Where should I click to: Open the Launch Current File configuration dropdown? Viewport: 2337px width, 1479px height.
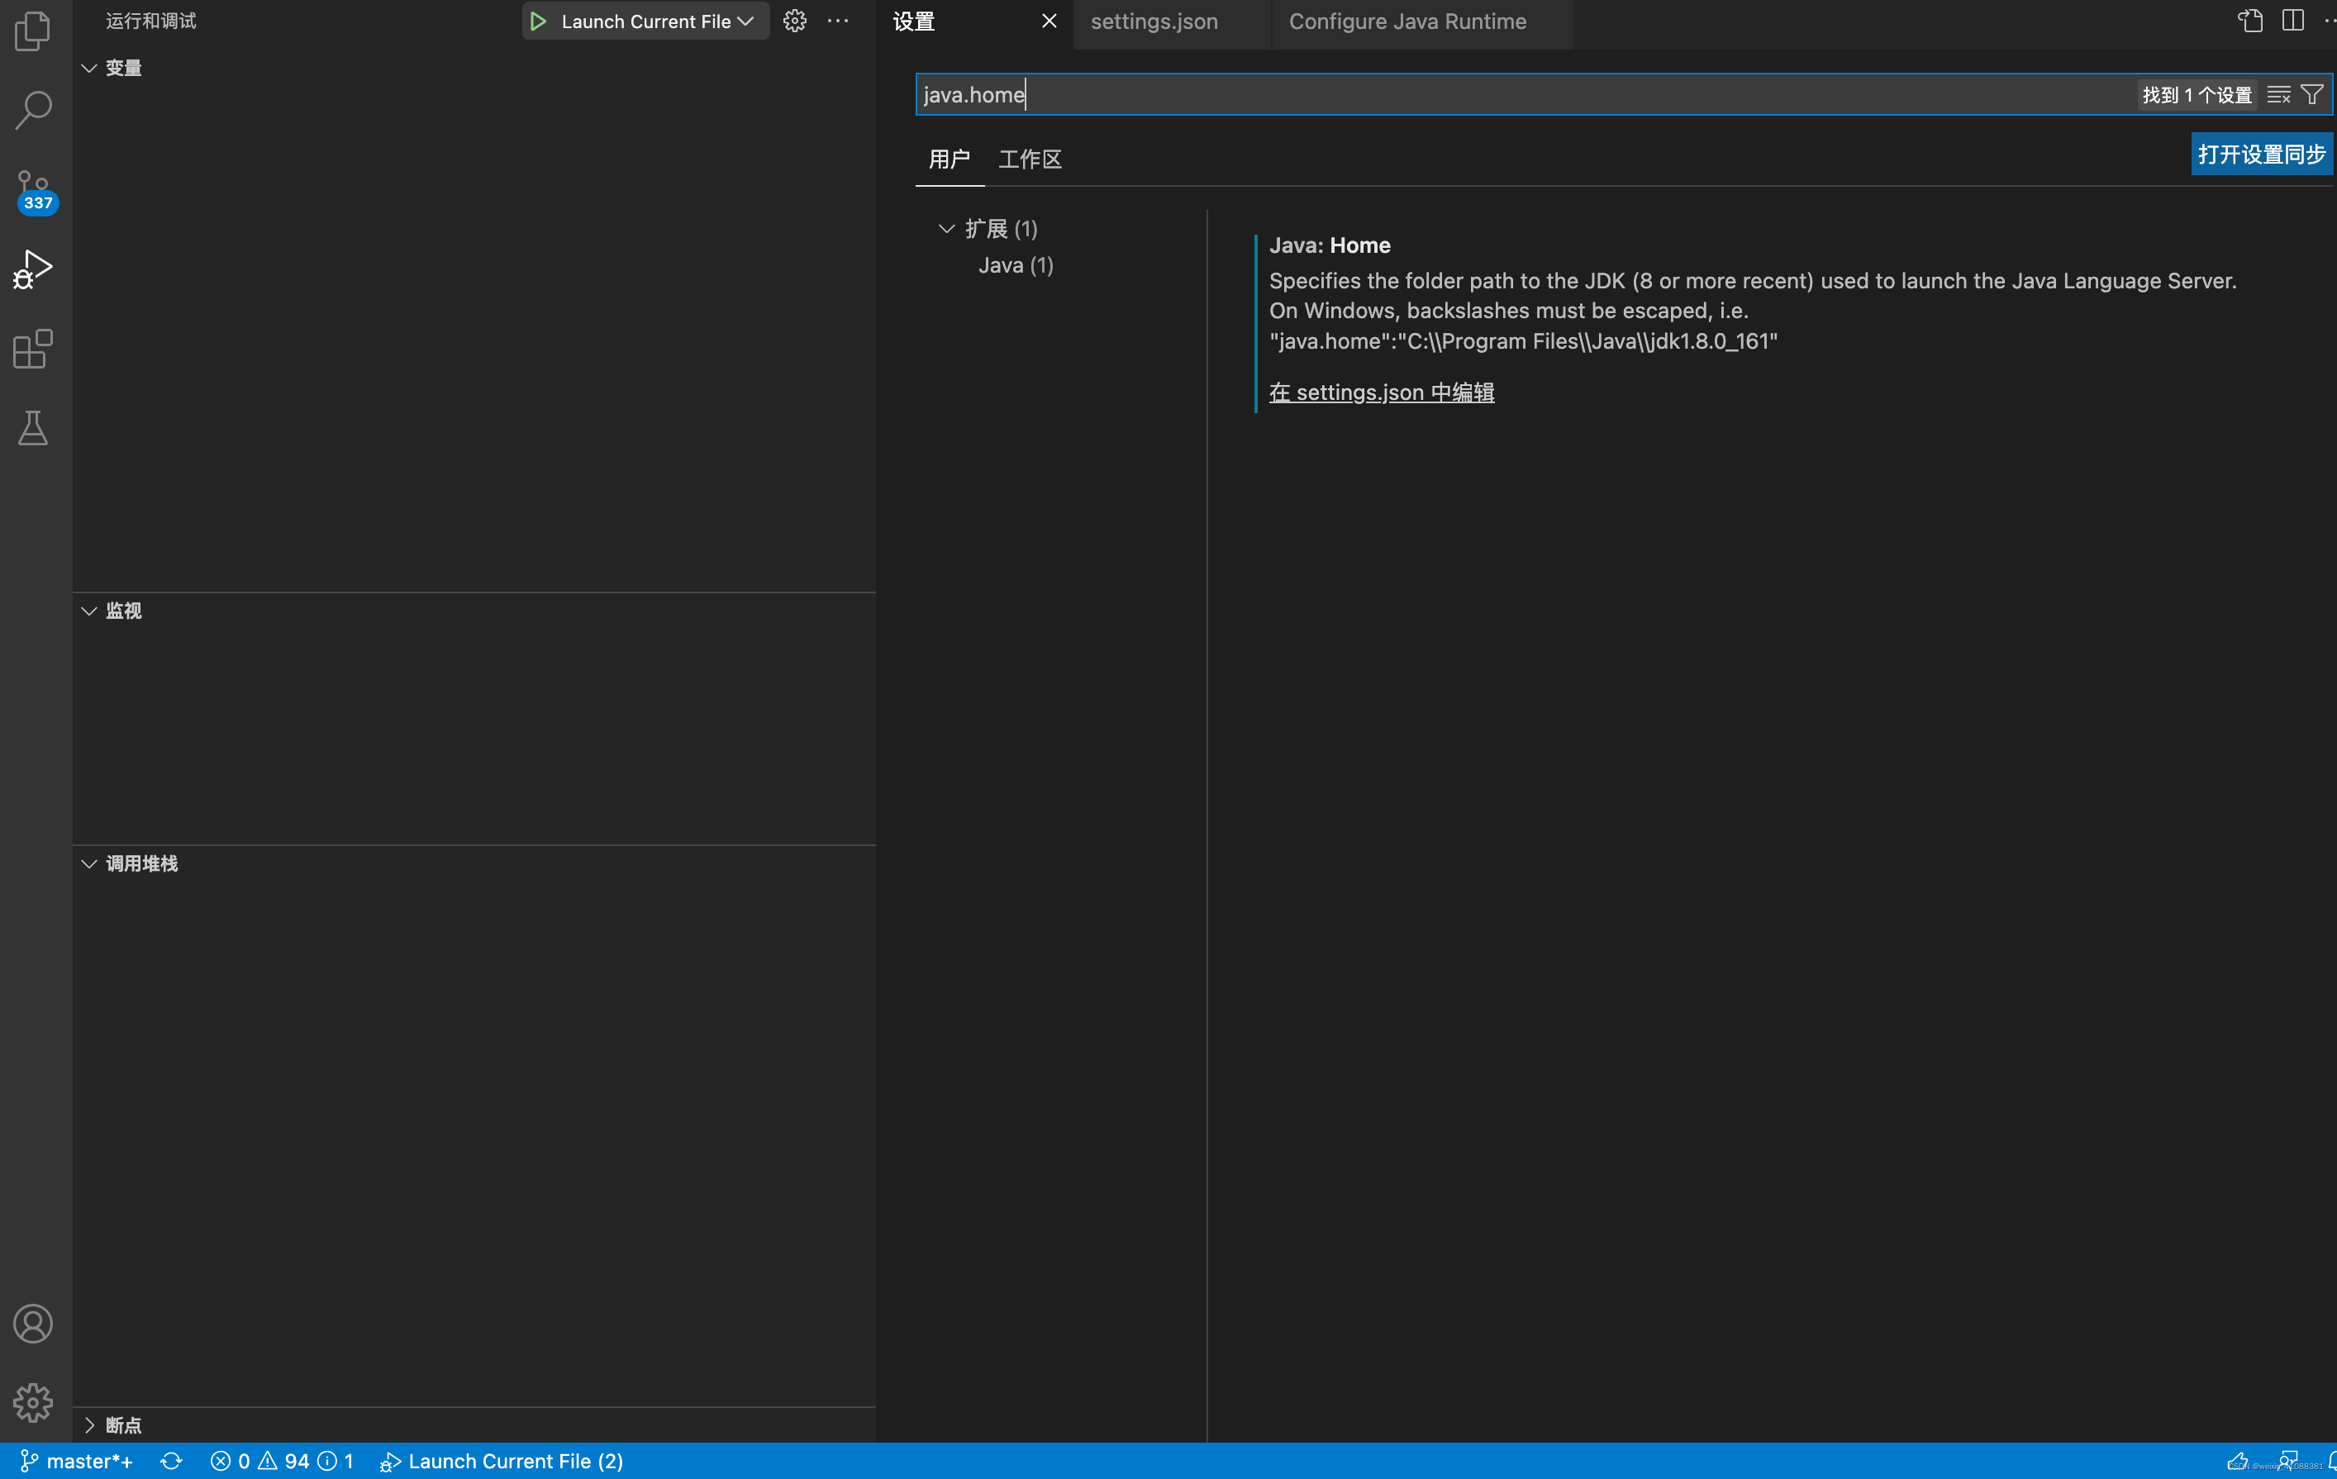point(745,21)
